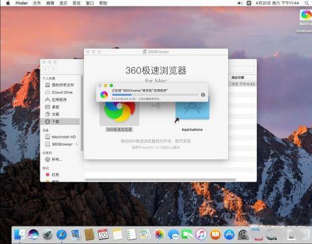The height and width of the screenshot is (244, 312).
Task: Open the 编辑 menu
Action: [x=50, y=3]
